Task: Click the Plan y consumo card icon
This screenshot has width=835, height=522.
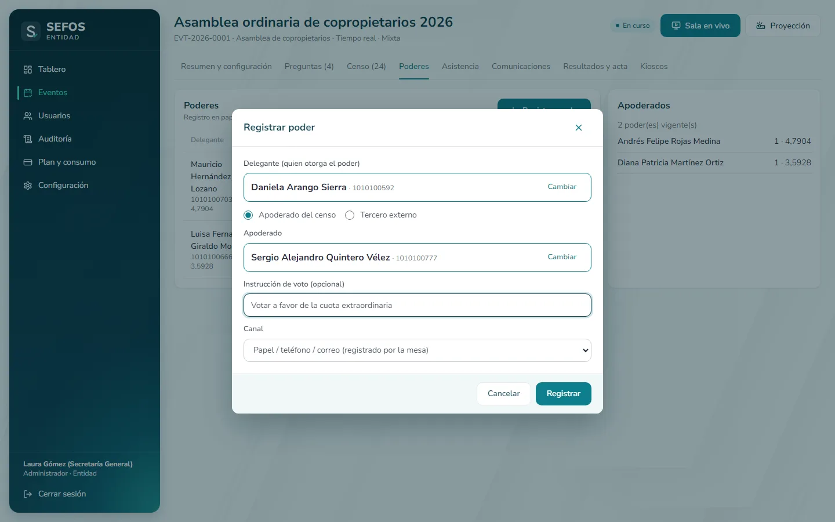Action: coord(28,162)
